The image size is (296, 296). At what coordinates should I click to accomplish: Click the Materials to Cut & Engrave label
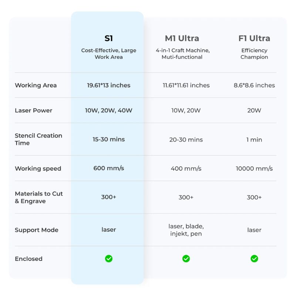coord(39,197)
